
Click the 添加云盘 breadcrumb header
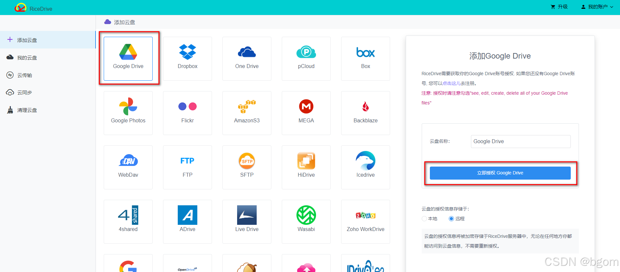pyautogui.click(x=120, y=22)
